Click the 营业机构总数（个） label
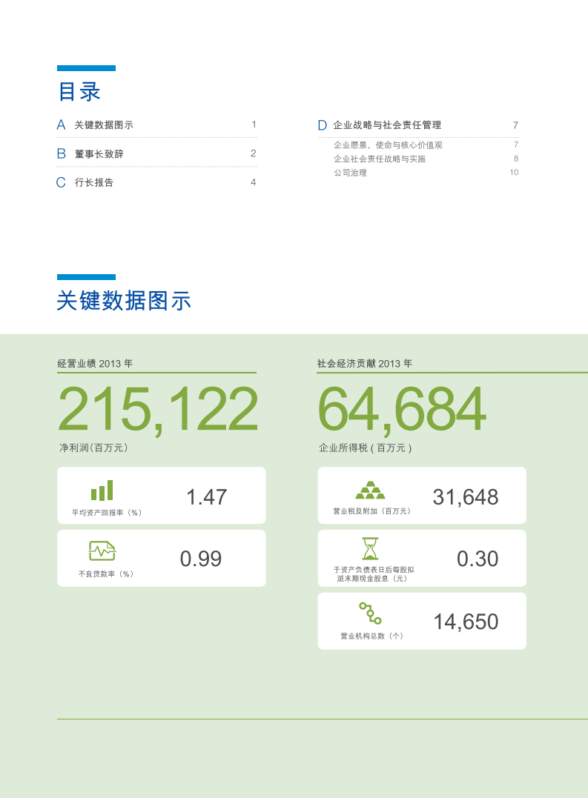Viewport: 588px width, 798px height. tap(371, 636)
